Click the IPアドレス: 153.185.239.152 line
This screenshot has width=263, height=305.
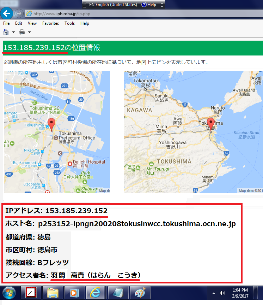click(56, 211)
